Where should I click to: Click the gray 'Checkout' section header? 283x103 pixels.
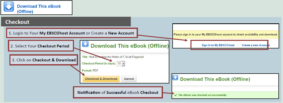[66, 22]
